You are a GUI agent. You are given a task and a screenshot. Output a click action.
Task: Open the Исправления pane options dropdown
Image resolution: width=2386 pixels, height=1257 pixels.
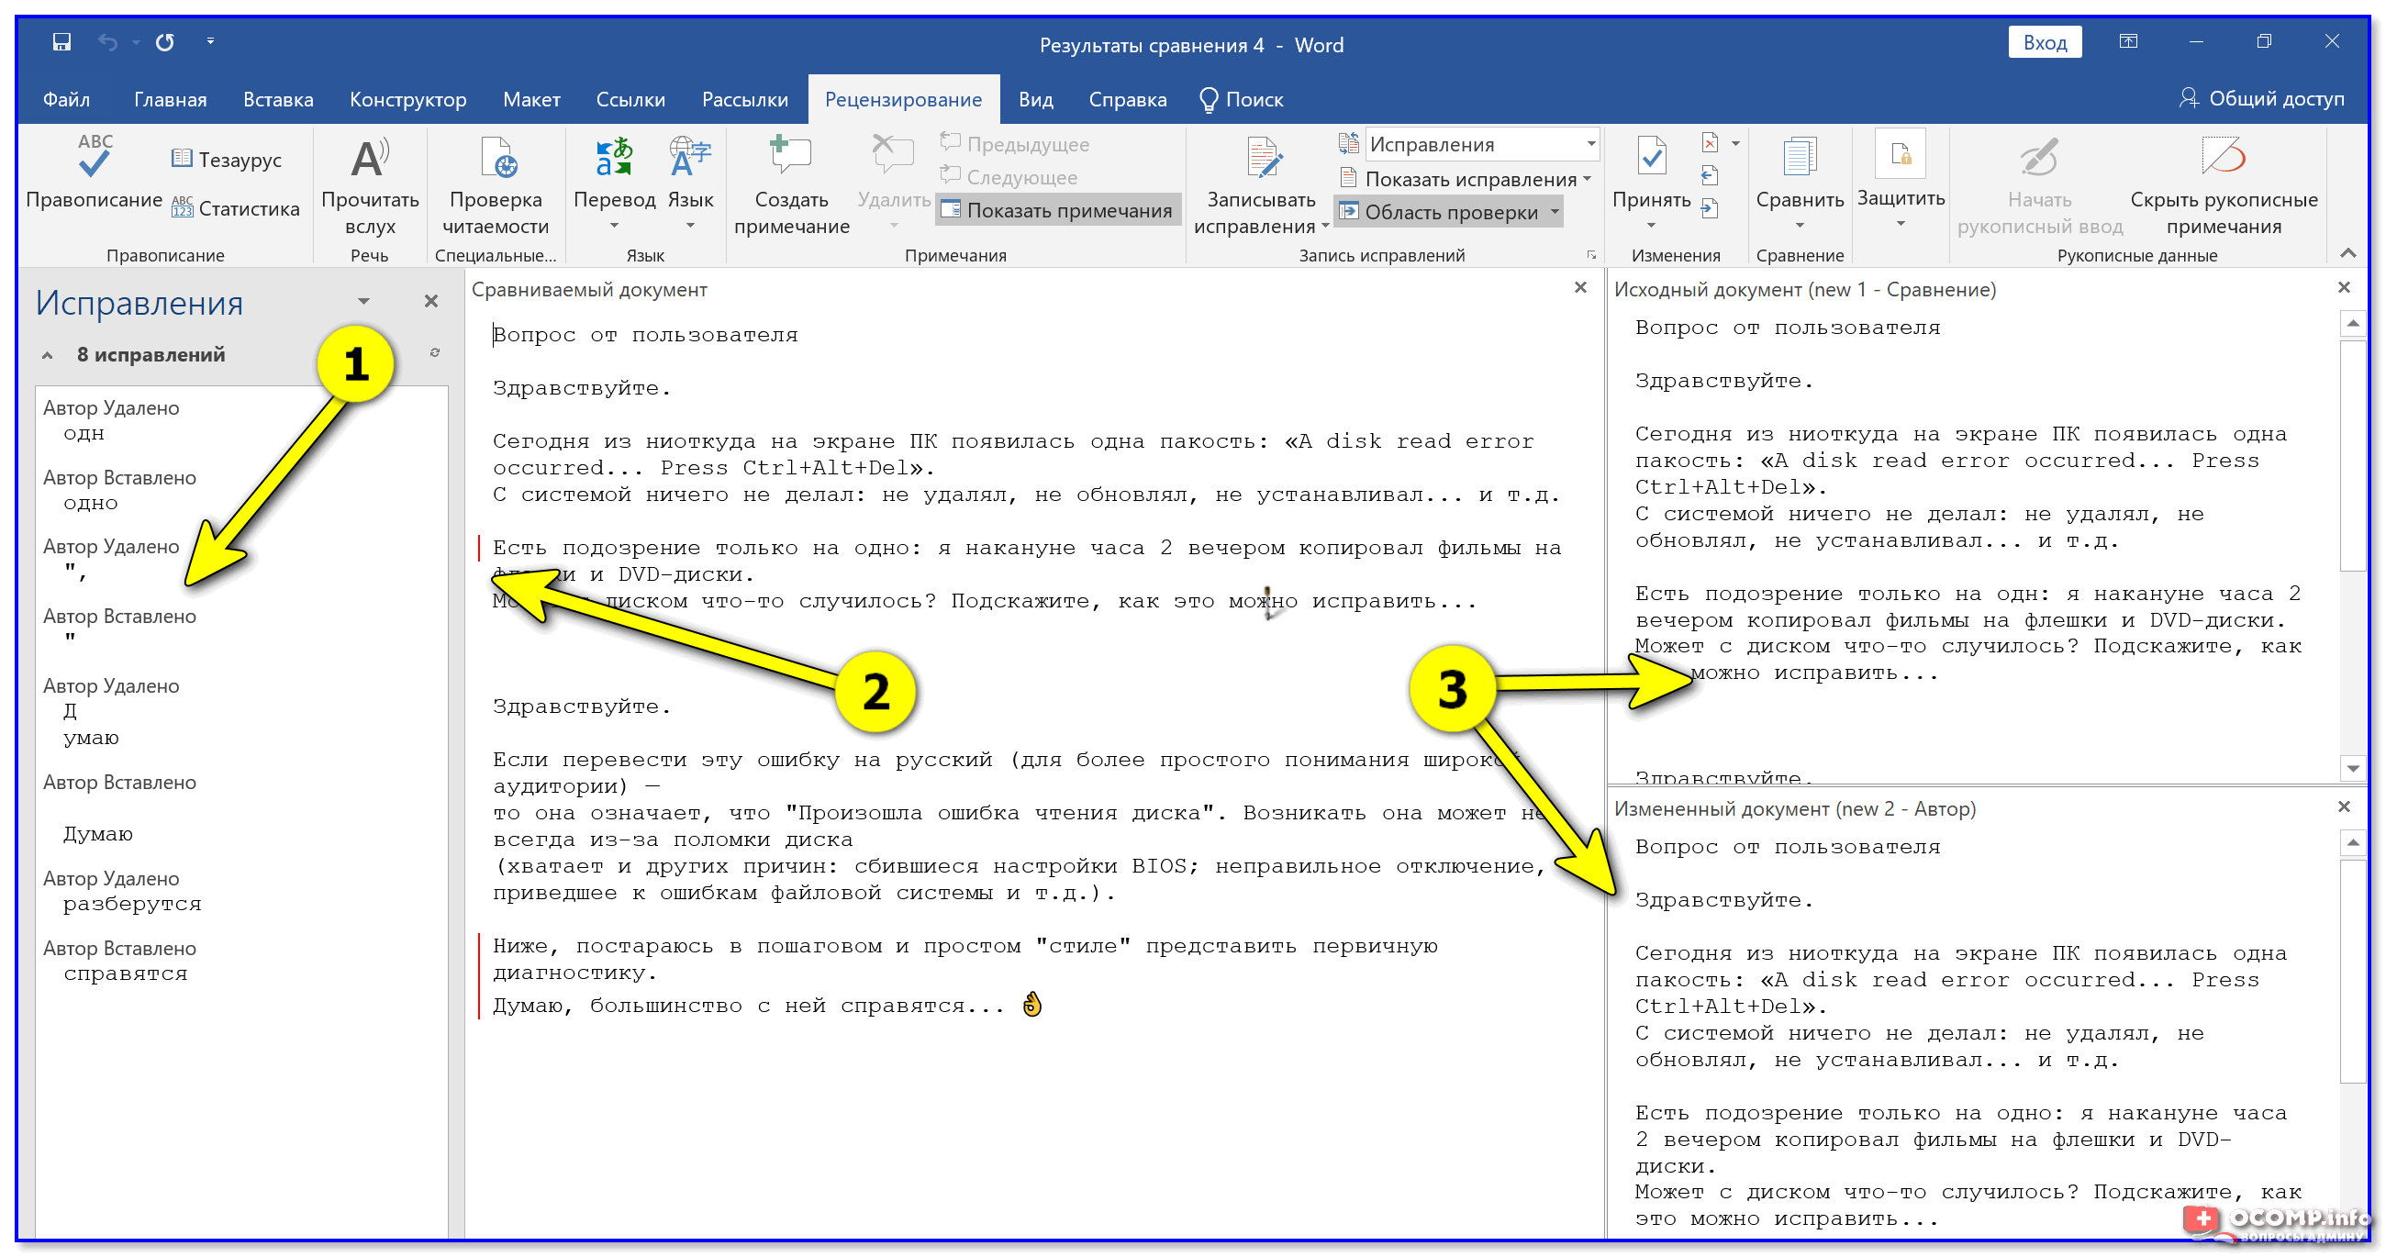(363, 302)
